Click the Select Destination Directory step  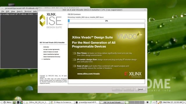(x=52, y=57)
